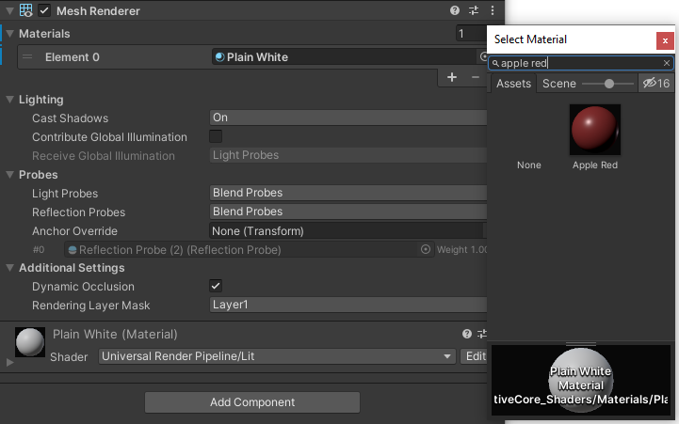Image resolution: width=679 pixels, height=424 pixels.
Task: Click the Reflection Probe object picker icon
Action: tap(426, 250)
